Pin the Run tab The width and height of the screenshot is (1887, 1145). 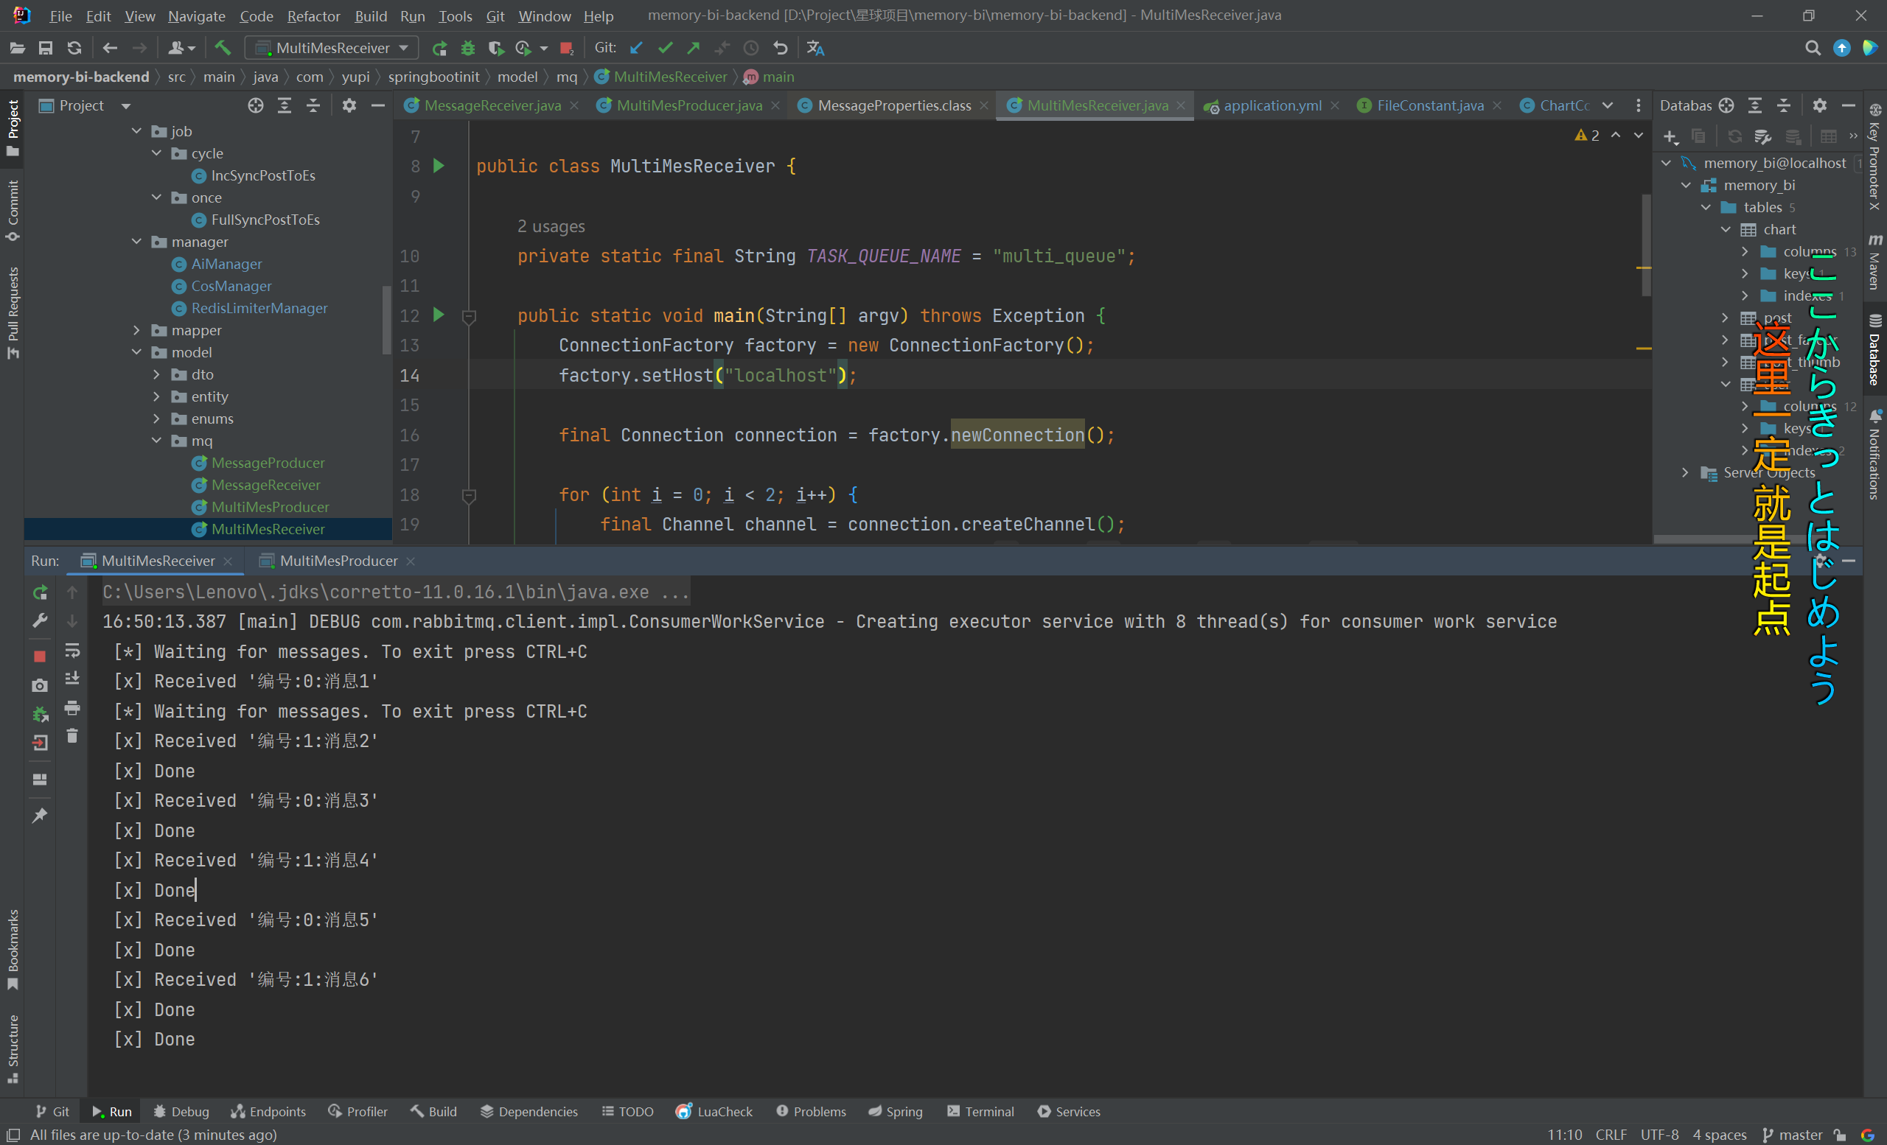(x=40, y=816)
